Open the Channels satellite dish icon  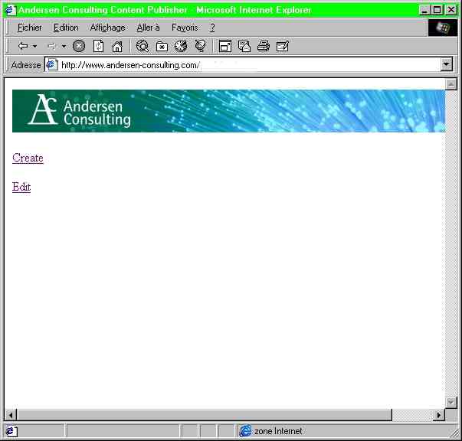point(201,46)
